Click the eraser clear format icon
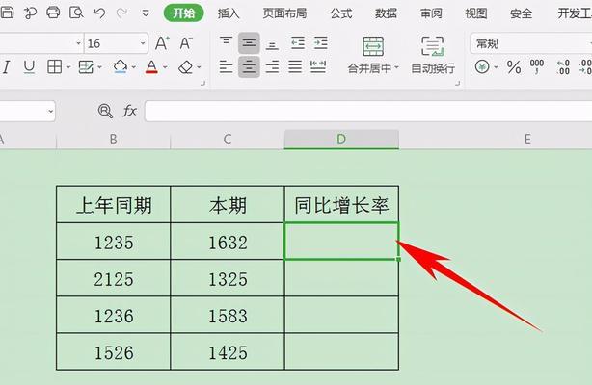This screenshot has width=592, height=385. pyautogui.click(x=186, y=67)
